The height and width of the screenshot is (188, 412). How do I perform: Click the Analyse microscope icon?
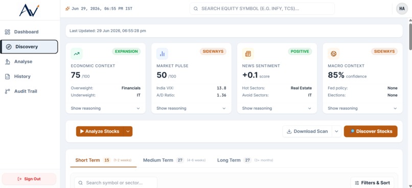(x=7, y=62)
